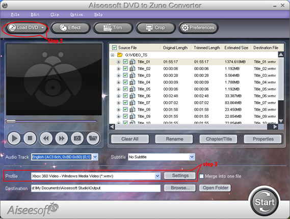Open snapshot folder icon button
The width and height of the screenshot is (290, 219).
point(93,138)
